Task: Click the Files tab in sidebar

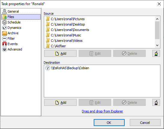Action: tap(21, 17)
